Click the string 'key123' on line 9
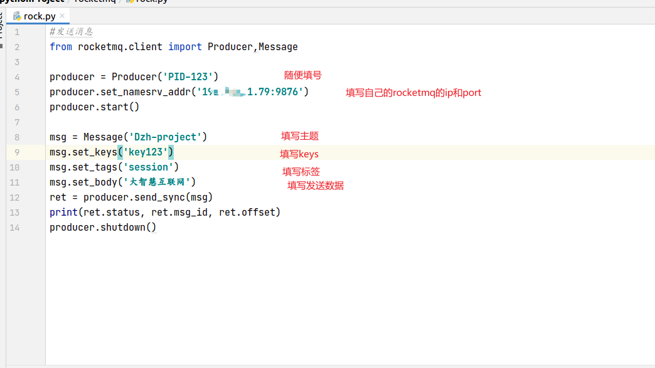 click(x=146, y=152)
